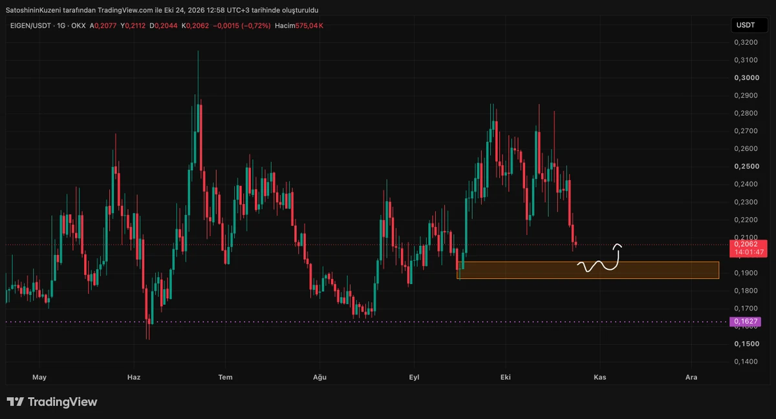Click the Hacim 575,04K volume reading

pyautogui.click(x=299, y=26)
